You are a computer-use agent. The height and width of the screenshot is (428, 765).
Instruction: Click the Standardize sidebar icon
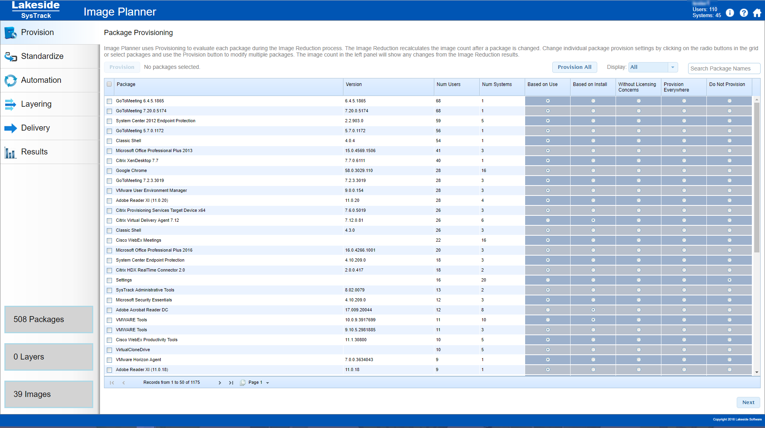click(11, 57)
